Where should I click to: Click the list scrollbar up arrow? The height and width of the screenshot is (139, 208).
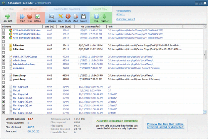pyautogui.click(x=205, y=27)
